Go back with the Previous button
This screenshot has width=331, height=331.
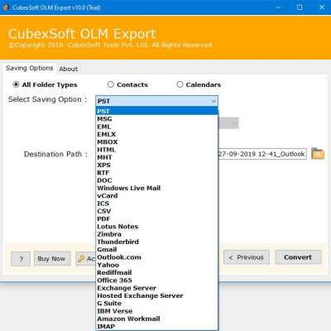click(x=247, y=257)
